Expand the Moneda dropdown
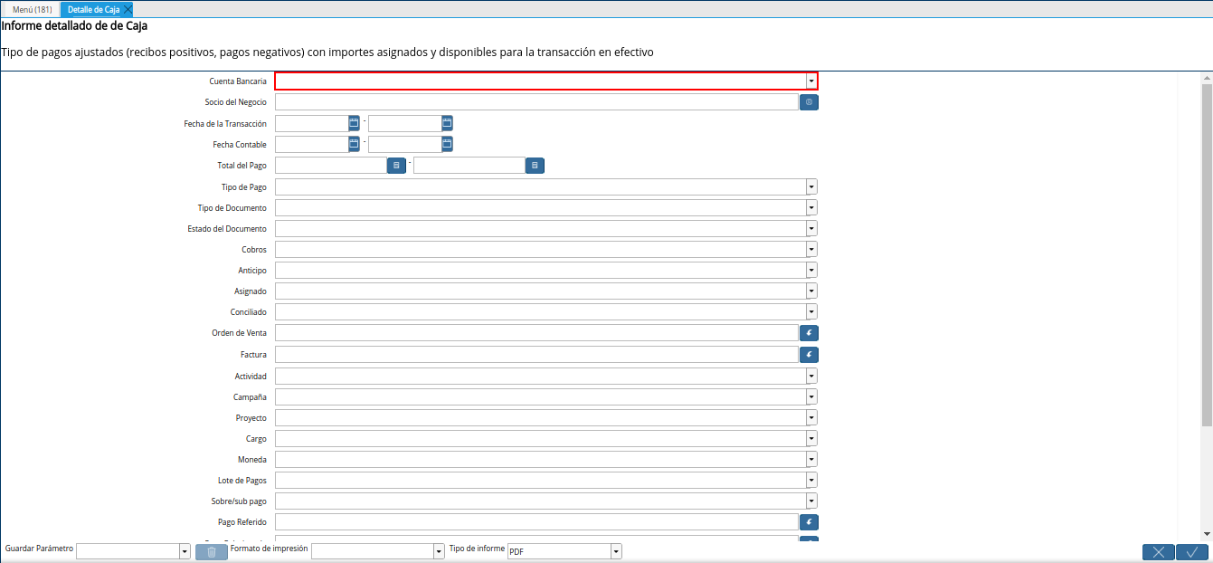1213x563 pixels. [x=811, y=460]
